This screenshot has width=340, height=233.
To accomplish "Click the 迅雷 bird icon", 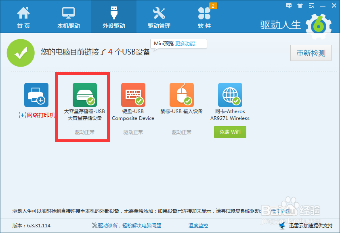I will pyautogui.click(x=282, y=226).
